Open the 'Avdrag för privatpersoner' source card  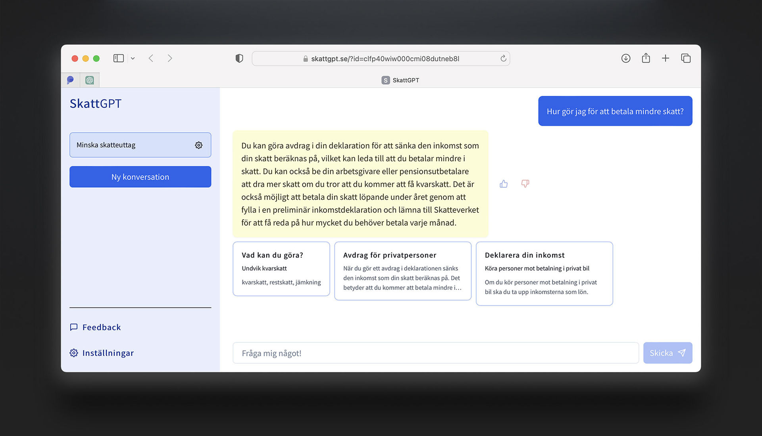(x=402, y=271)
